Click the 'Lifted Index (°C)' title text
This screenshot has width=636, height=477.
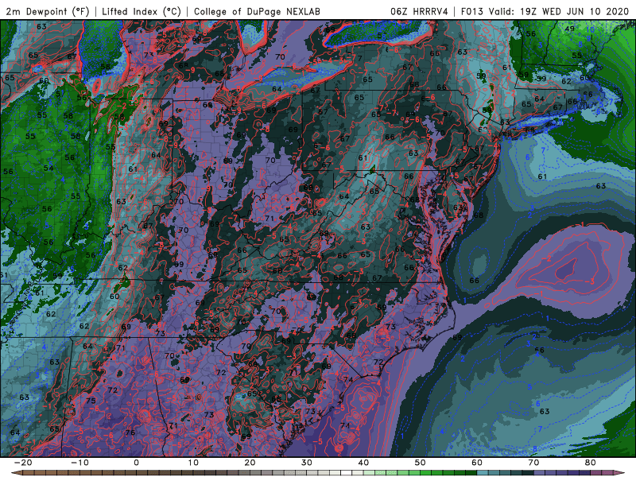(141, 11)
